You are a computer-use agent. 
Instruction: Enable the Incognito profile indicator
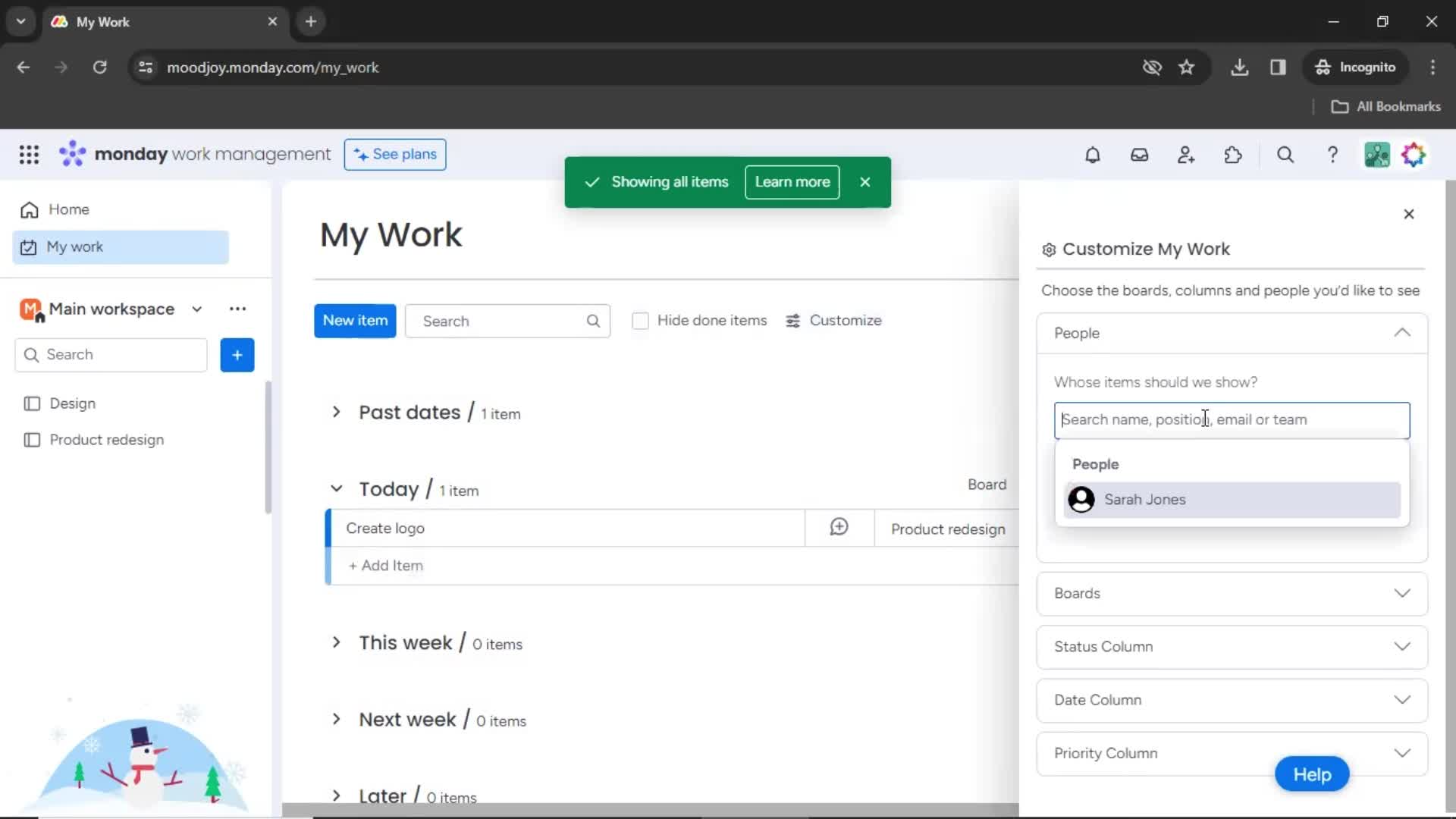(x=1357, y=67)
